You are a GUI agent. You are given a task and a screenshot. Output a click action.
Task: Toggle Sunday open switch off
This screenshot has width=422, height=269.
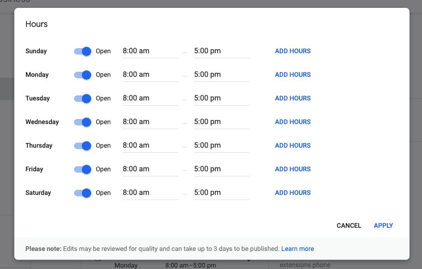coord(82,51)
